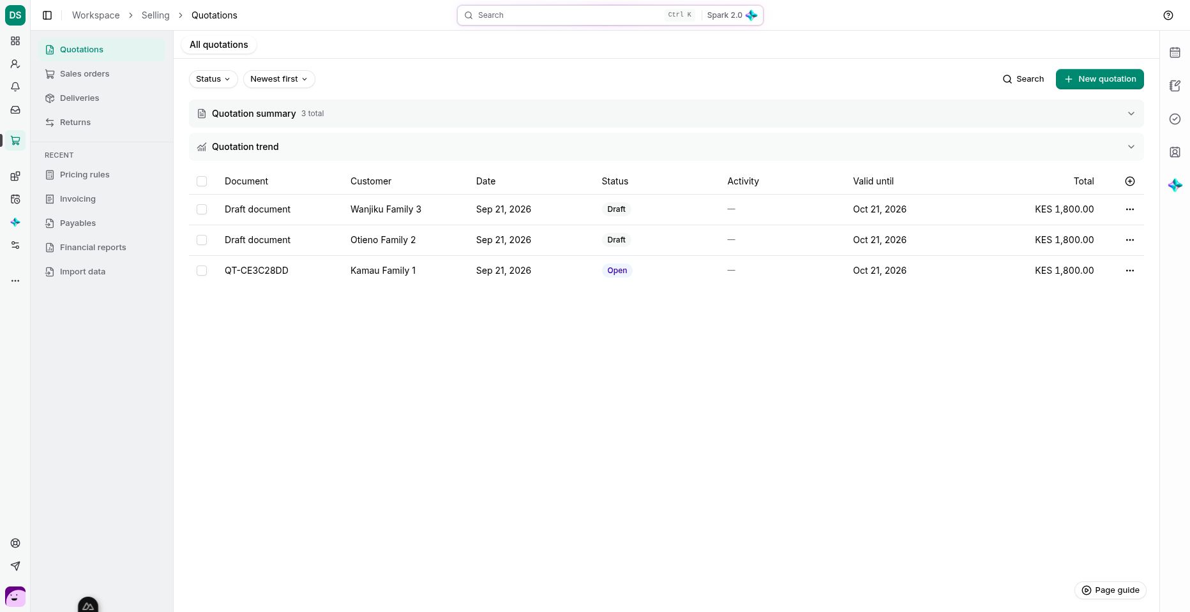Open the Spark assistant icon in right rail
1190x612 pixels.
click(1175, 185)
